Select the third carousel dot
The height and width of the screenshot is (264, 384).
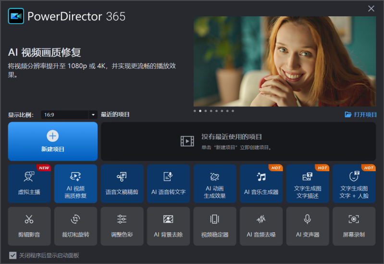pyautogui.click(x=206, y=111)
